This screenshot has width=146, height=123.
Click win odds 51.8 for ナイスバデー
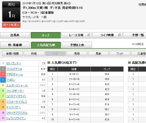point(43,107)
